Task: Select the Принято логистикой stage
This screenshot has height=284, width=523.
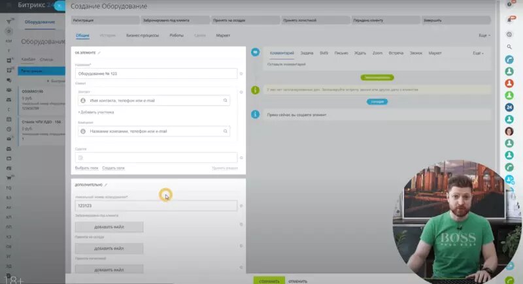Action: tap(316, 20)
